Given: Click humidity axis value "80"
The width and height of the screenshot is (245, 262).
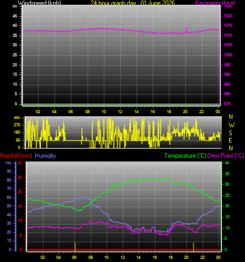Looking at the screenshot, I should (9, 180).
